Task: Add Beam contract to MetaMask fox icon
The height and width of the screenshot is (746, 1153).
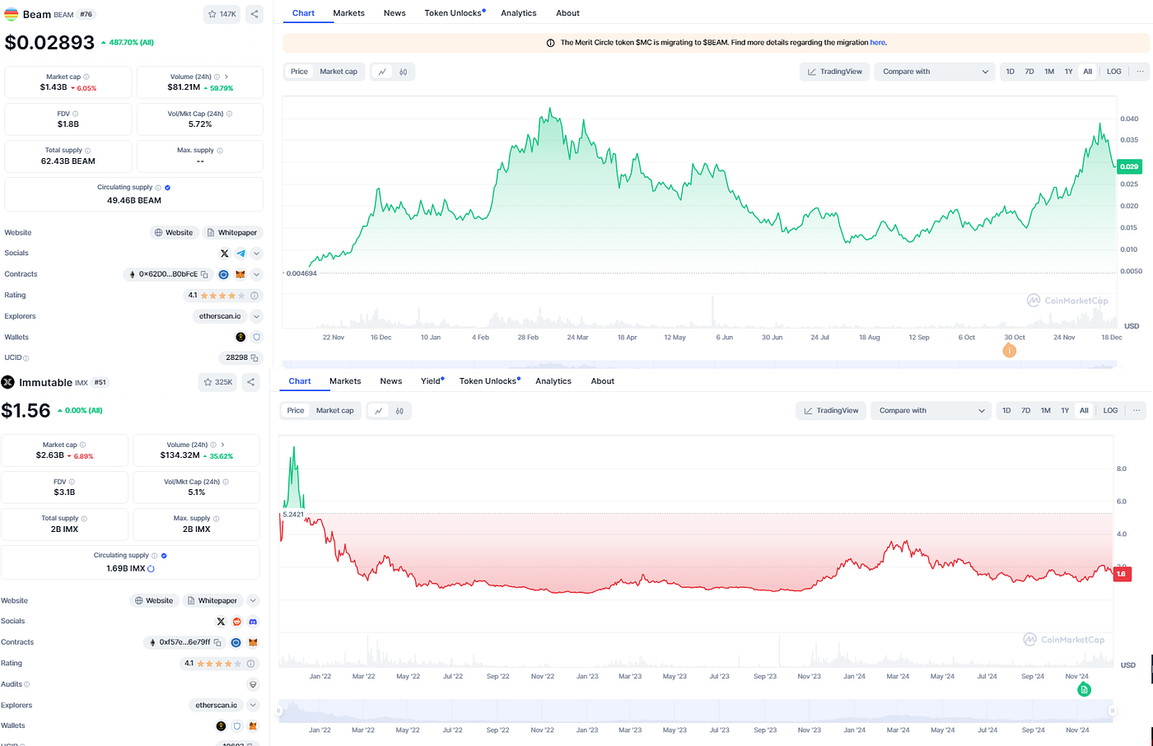Action: coord(240,274)
